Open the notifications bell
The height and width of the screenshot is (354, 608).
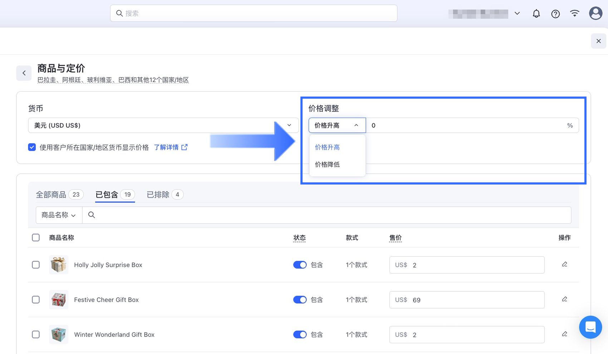point(536,14)
